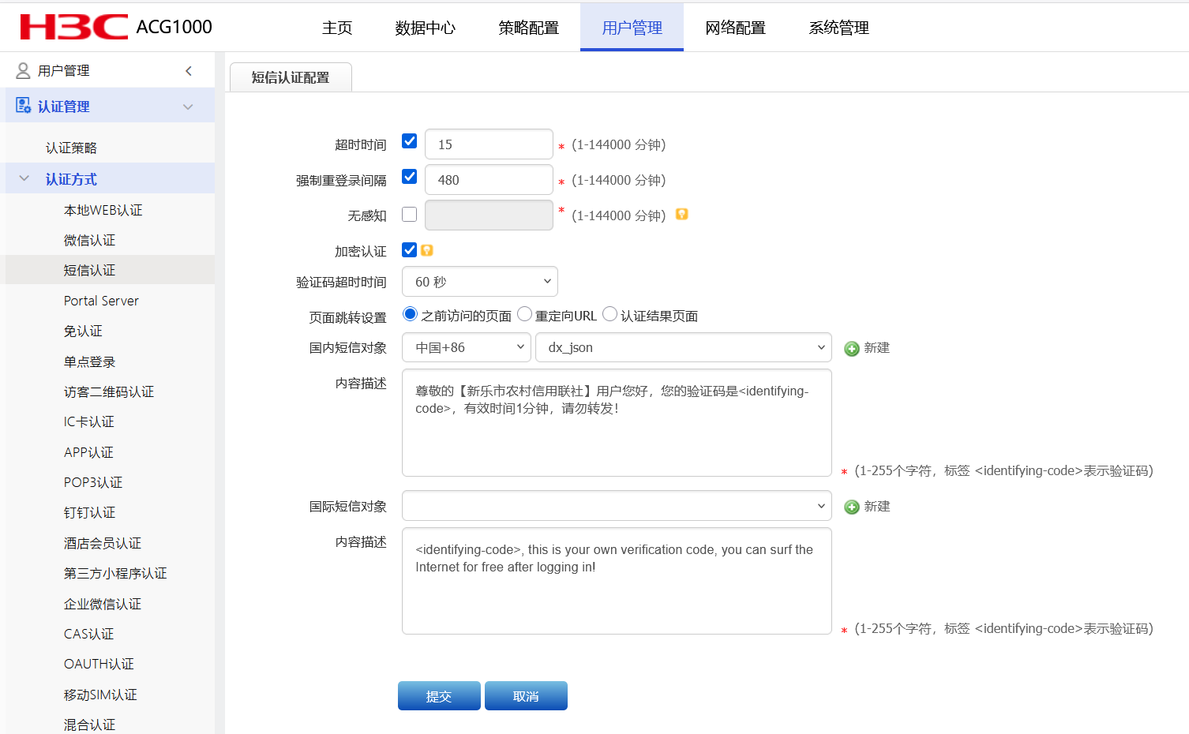Click the 强制重登录间隔 input showing 480
This screenshot has height=734, width=1189.
coord(489,180)
